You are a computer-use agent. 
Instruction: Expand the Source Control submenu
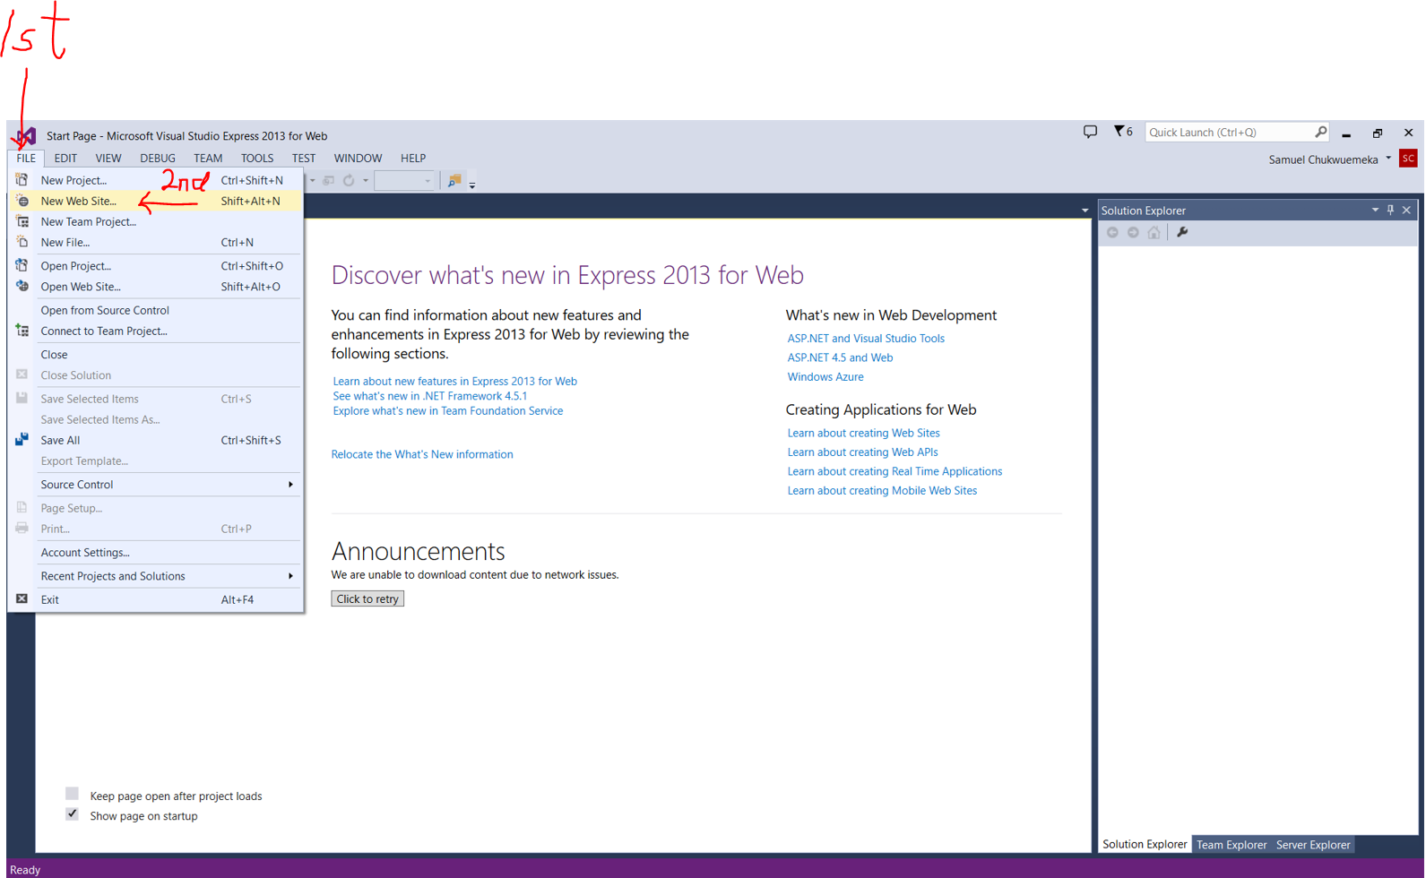point(290,485)
